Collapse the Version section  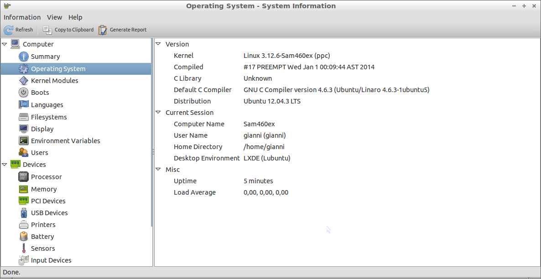[158, 44]
